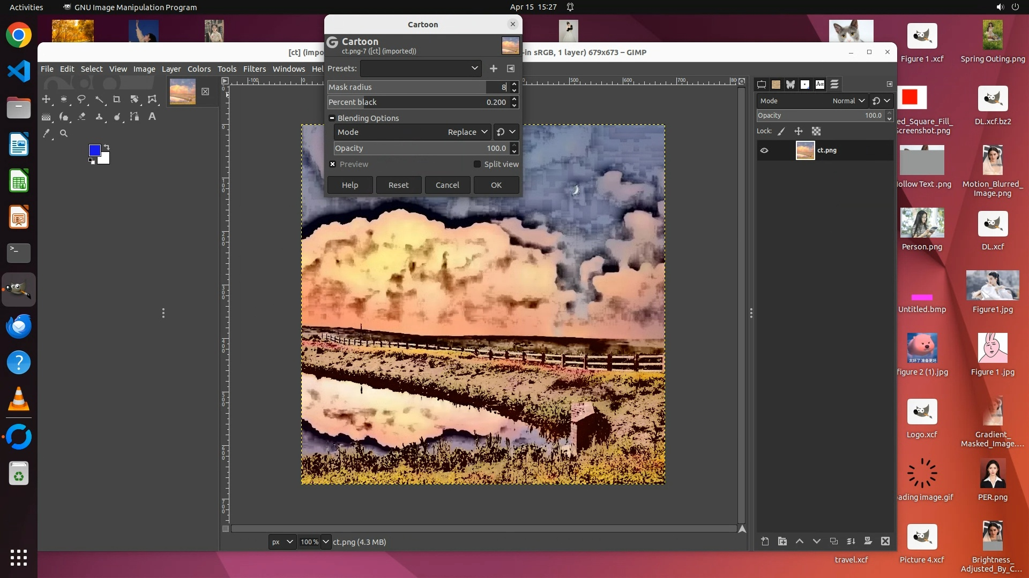Open the blending Mode Replace dropdown

tap(467, 132)
